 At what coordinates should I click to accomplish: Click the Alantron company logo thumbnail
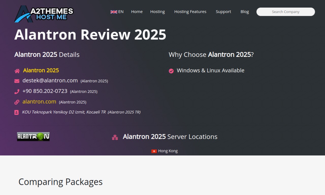33,137
